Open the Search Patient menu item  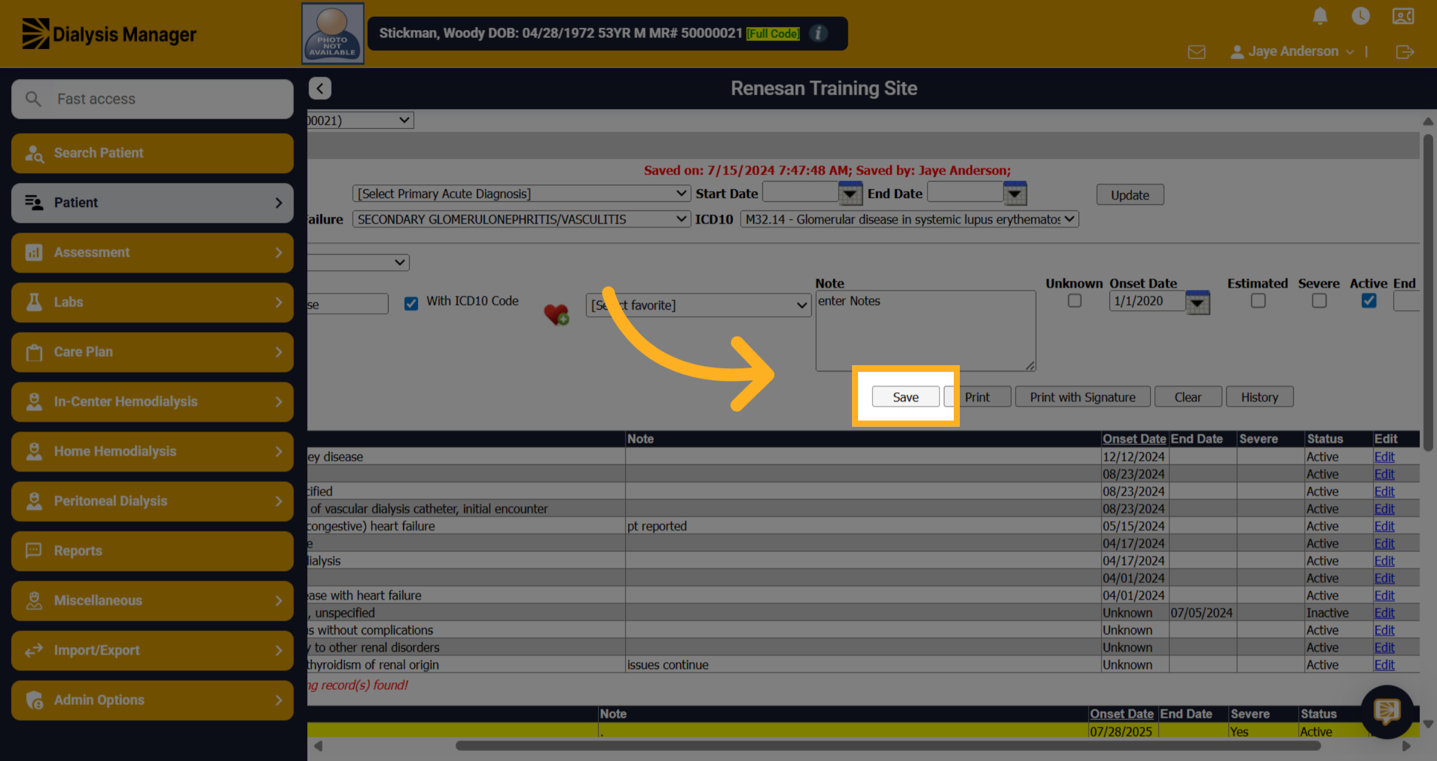click(x=152, y=153)
